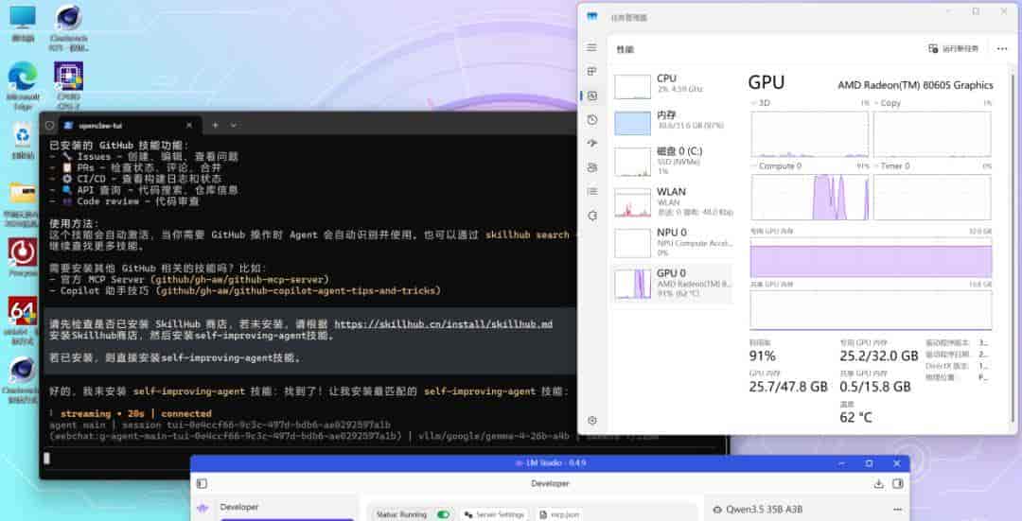Viewport: 1022px width, 521px height.
Task: Open CPUID CPU-Z desktop shortcut
Action: click(68, 85)
